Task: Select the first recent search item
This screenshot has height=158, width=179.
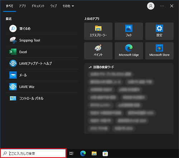Action: tap(42, 29)
